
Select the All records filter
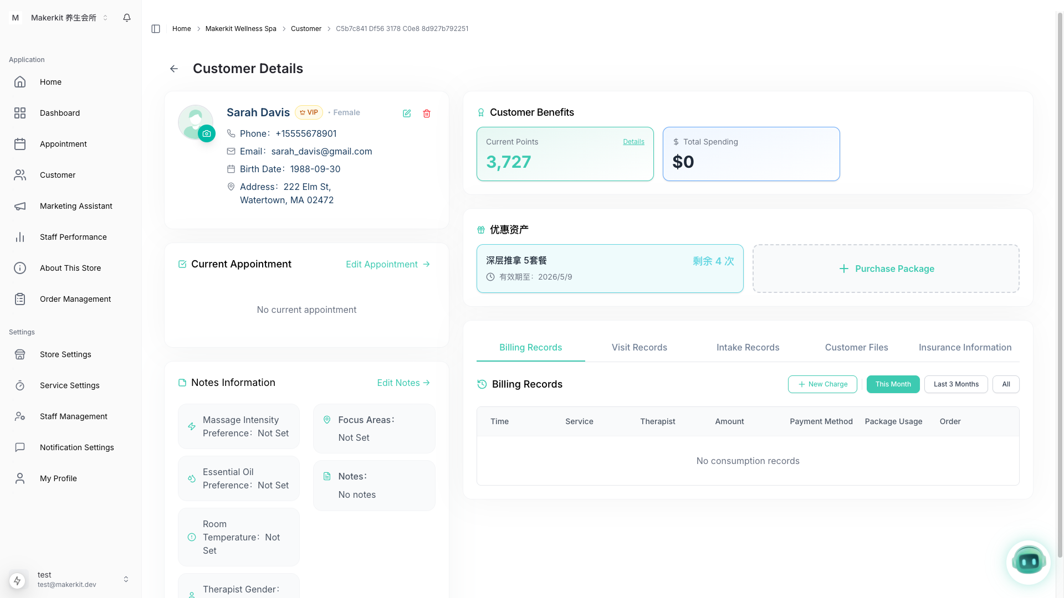pos(1006,384)
